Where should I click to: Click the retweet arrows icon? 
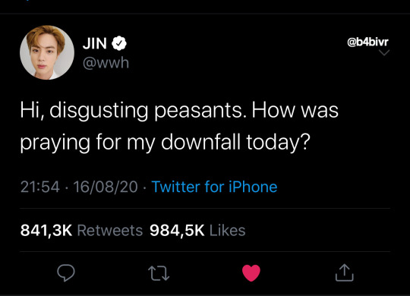point(159,273)
